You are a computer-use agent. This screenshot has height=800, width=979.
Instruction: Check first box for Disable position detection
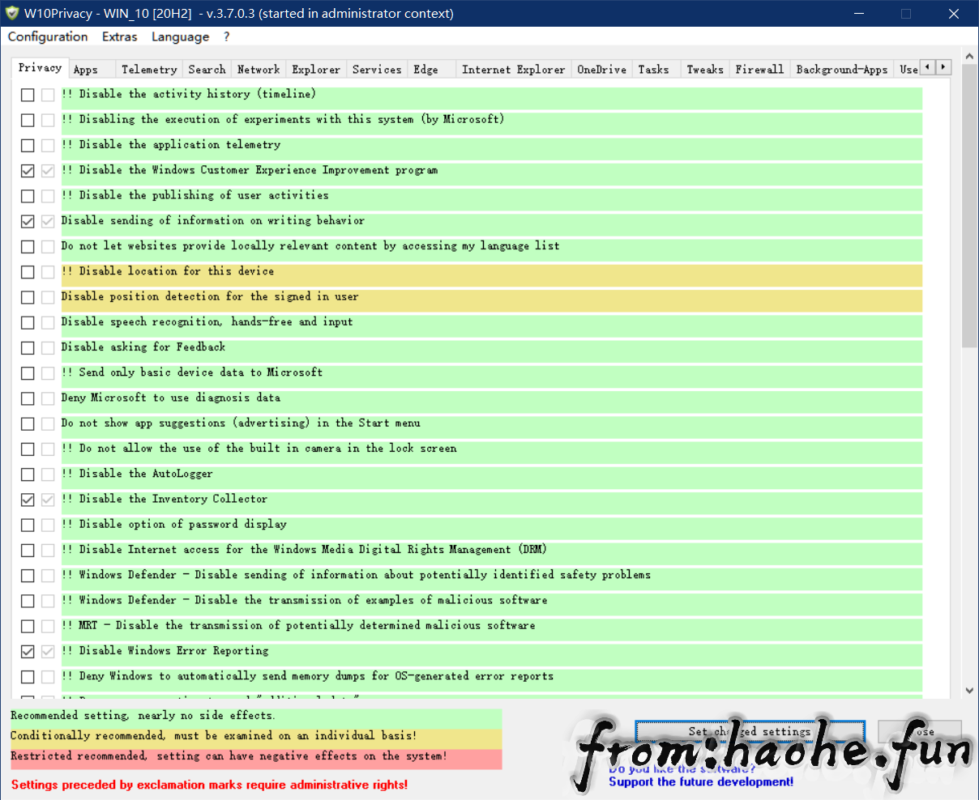[28, 297]
